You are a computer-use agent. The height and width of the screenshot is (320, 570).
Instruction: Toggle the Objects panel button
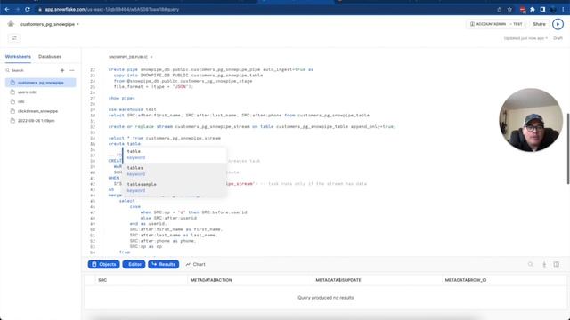(103, 264)
